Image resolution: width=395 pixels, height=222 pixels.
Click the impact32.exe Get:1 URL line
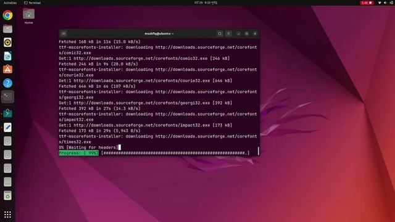pos(146,125)
